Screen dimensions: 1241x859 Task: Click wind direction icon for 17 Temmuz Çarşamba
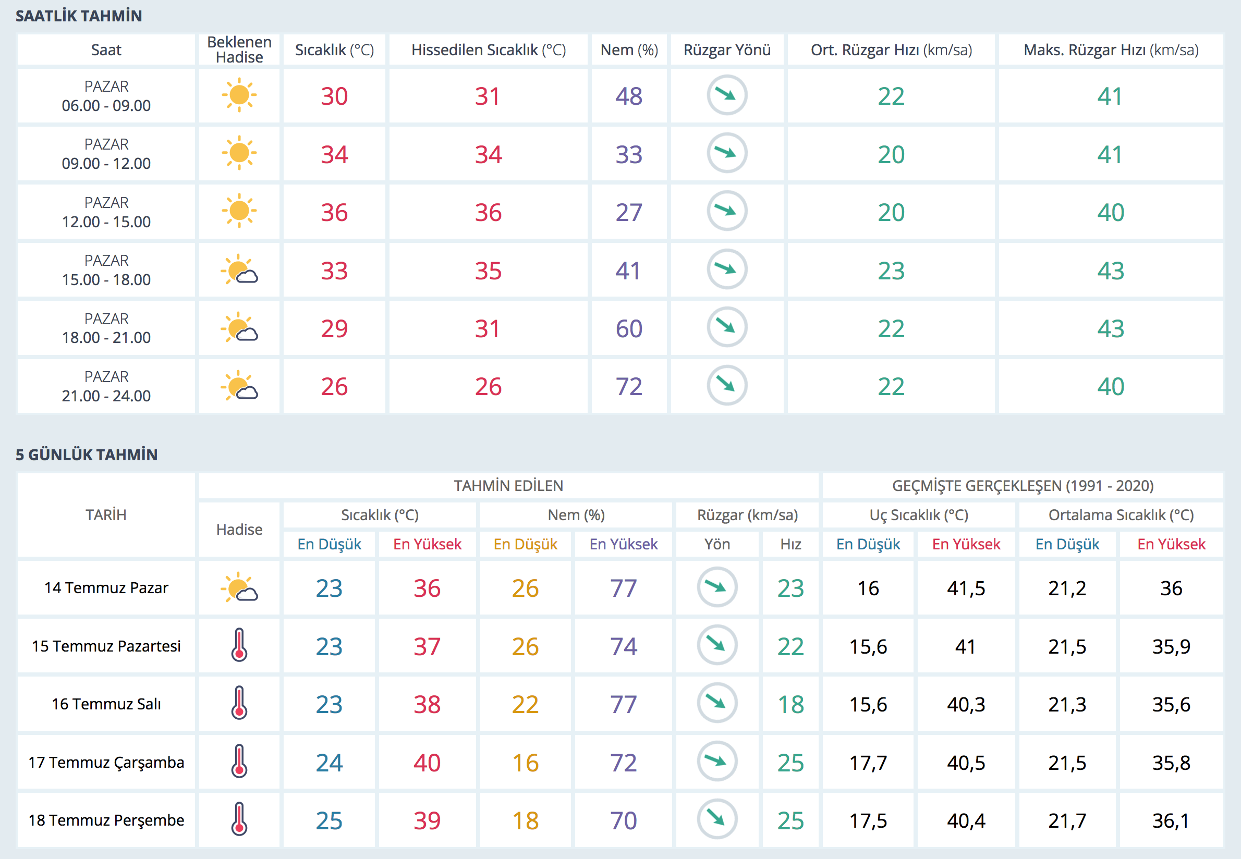pyautogui.click(x=716, y=761)
